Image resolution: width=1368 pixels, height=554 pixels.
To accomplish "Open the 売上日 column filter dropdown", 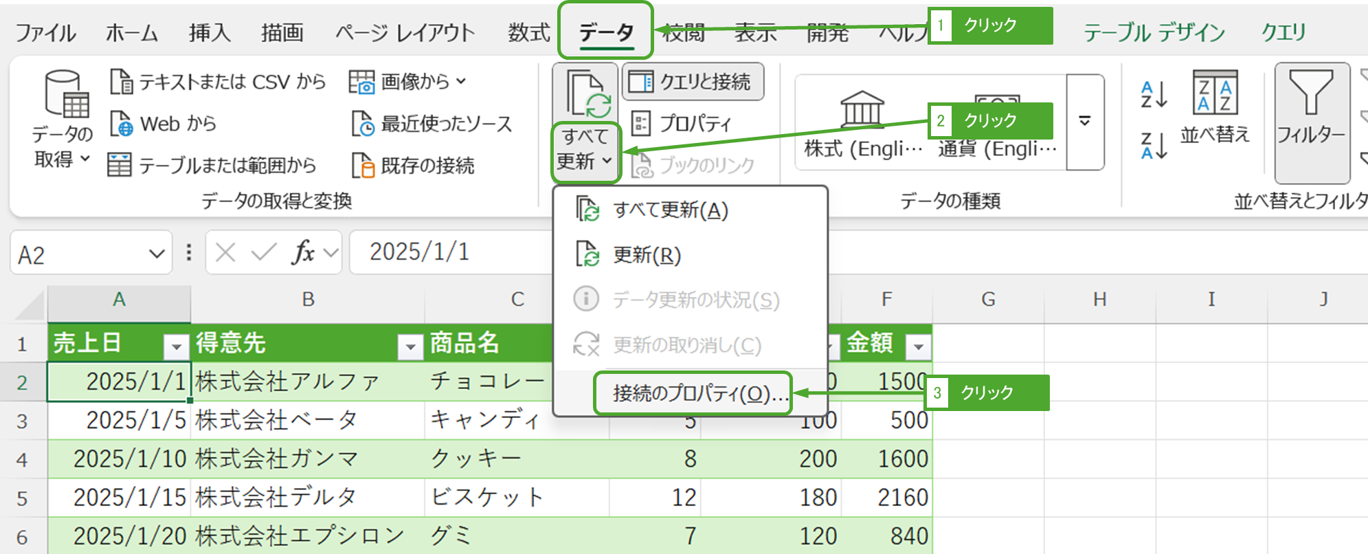I will (x=176, y=346).
